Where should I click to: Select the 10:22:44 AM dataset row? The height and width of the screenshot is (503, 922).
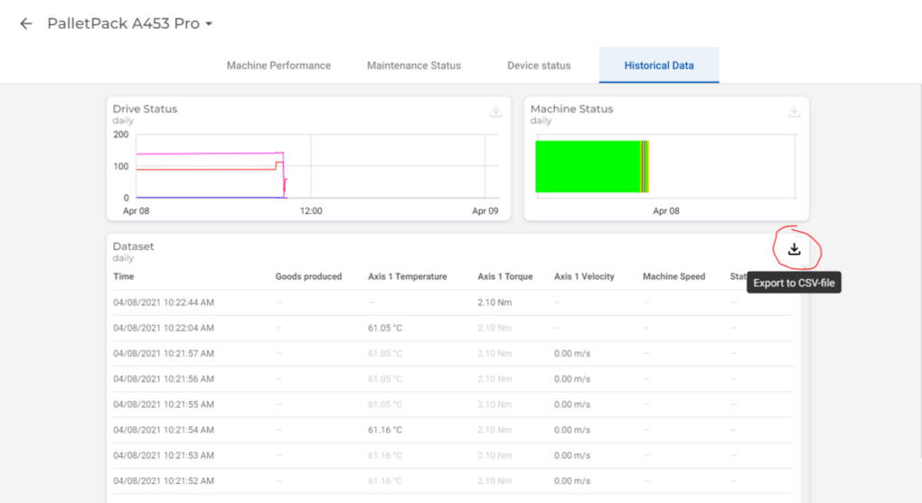click(163, 303)
